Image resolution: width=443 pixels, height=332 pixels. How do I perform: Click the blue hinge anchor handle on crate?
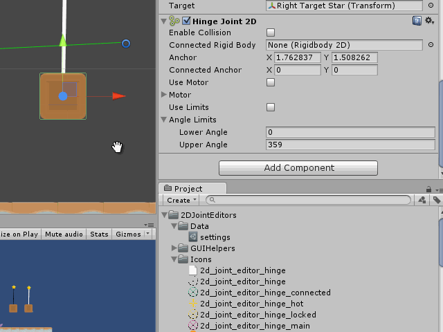(63, 96)
